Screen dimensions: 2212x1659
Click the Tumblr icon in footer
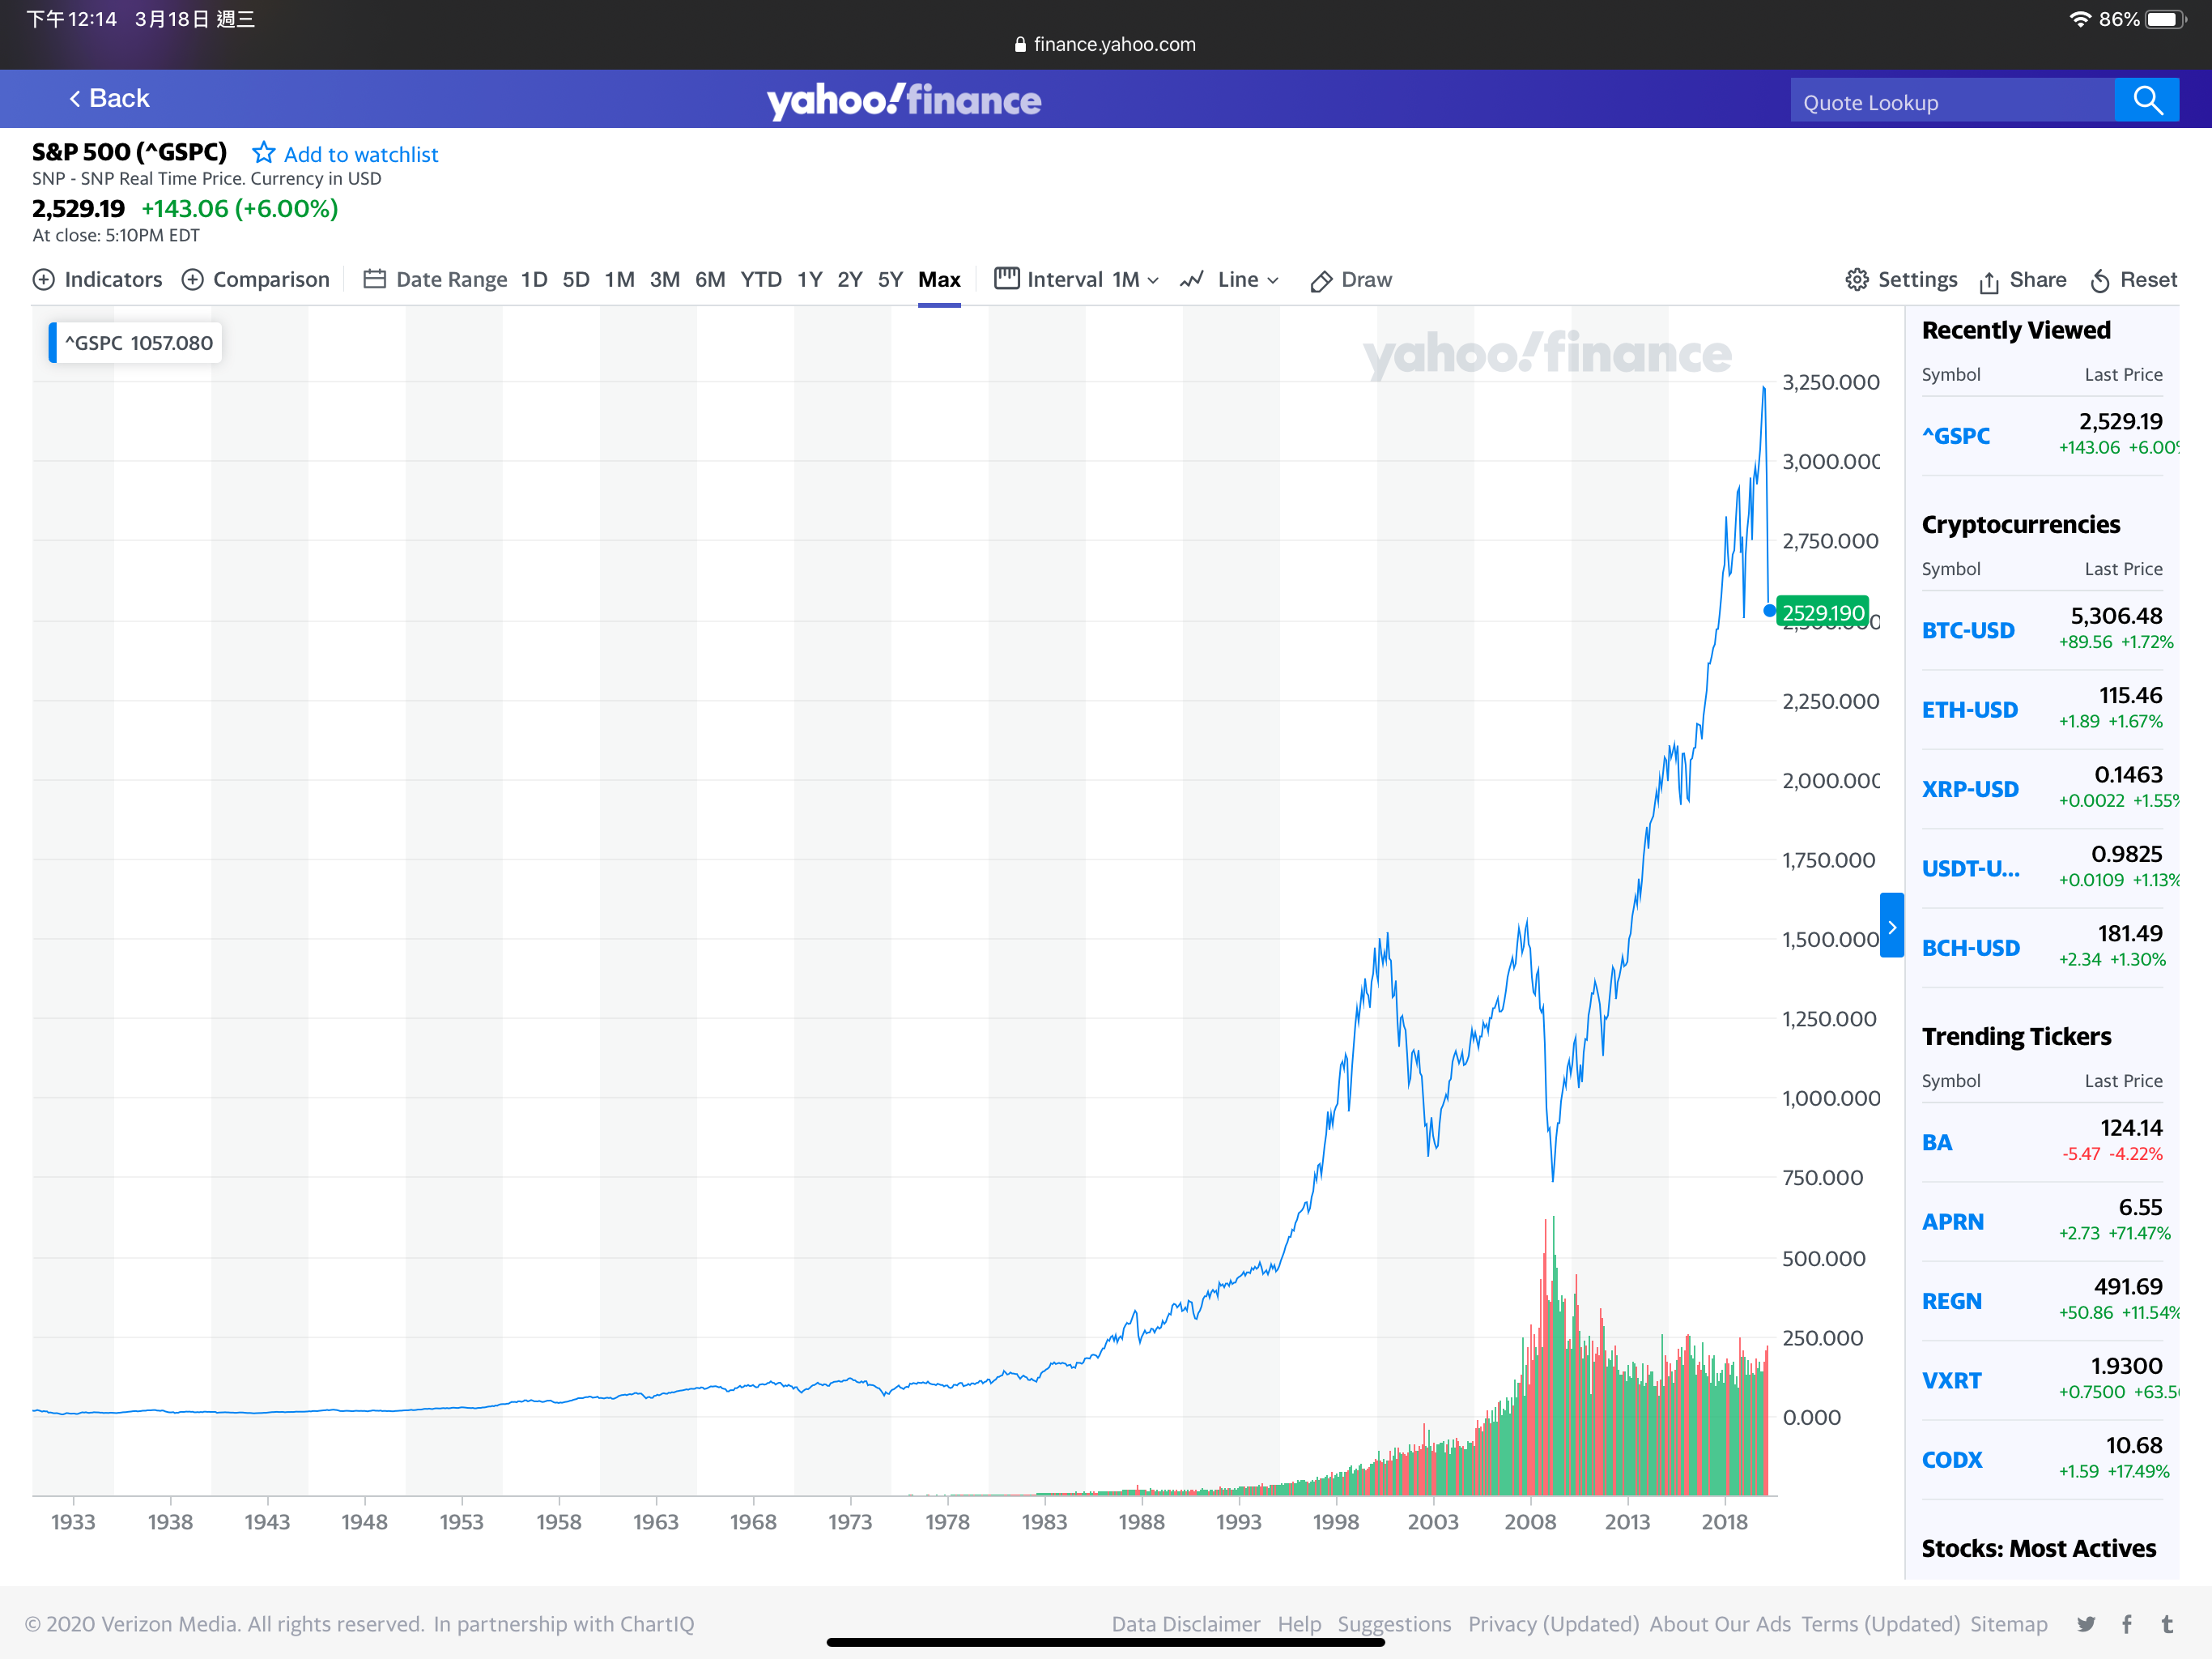click(2167, 1624)
